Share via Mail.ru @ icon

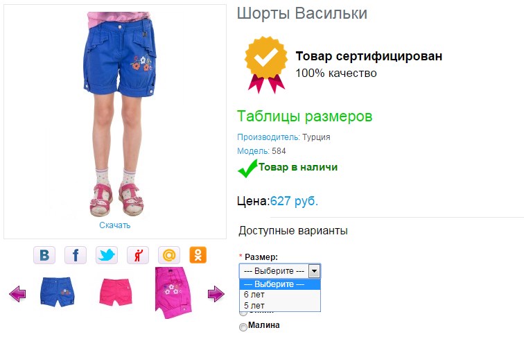coord(169,255)
